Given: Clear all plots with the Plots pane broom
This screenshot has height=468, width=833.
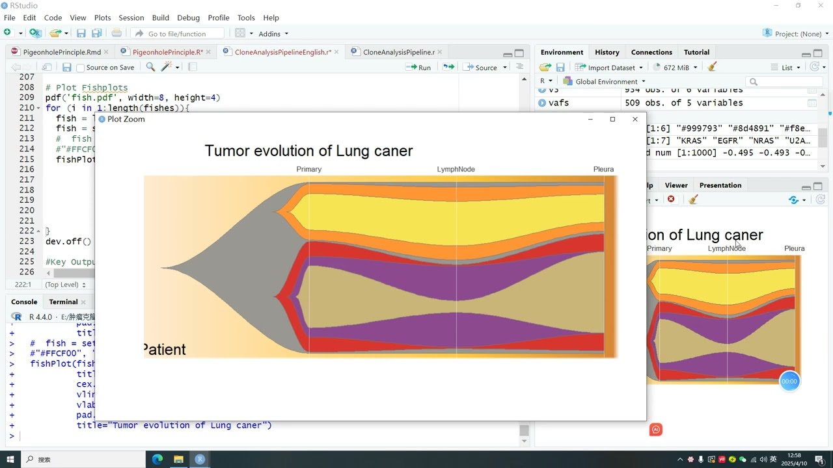Looking at the screenshot, I should pyautogui.click(x=693, y=200).
